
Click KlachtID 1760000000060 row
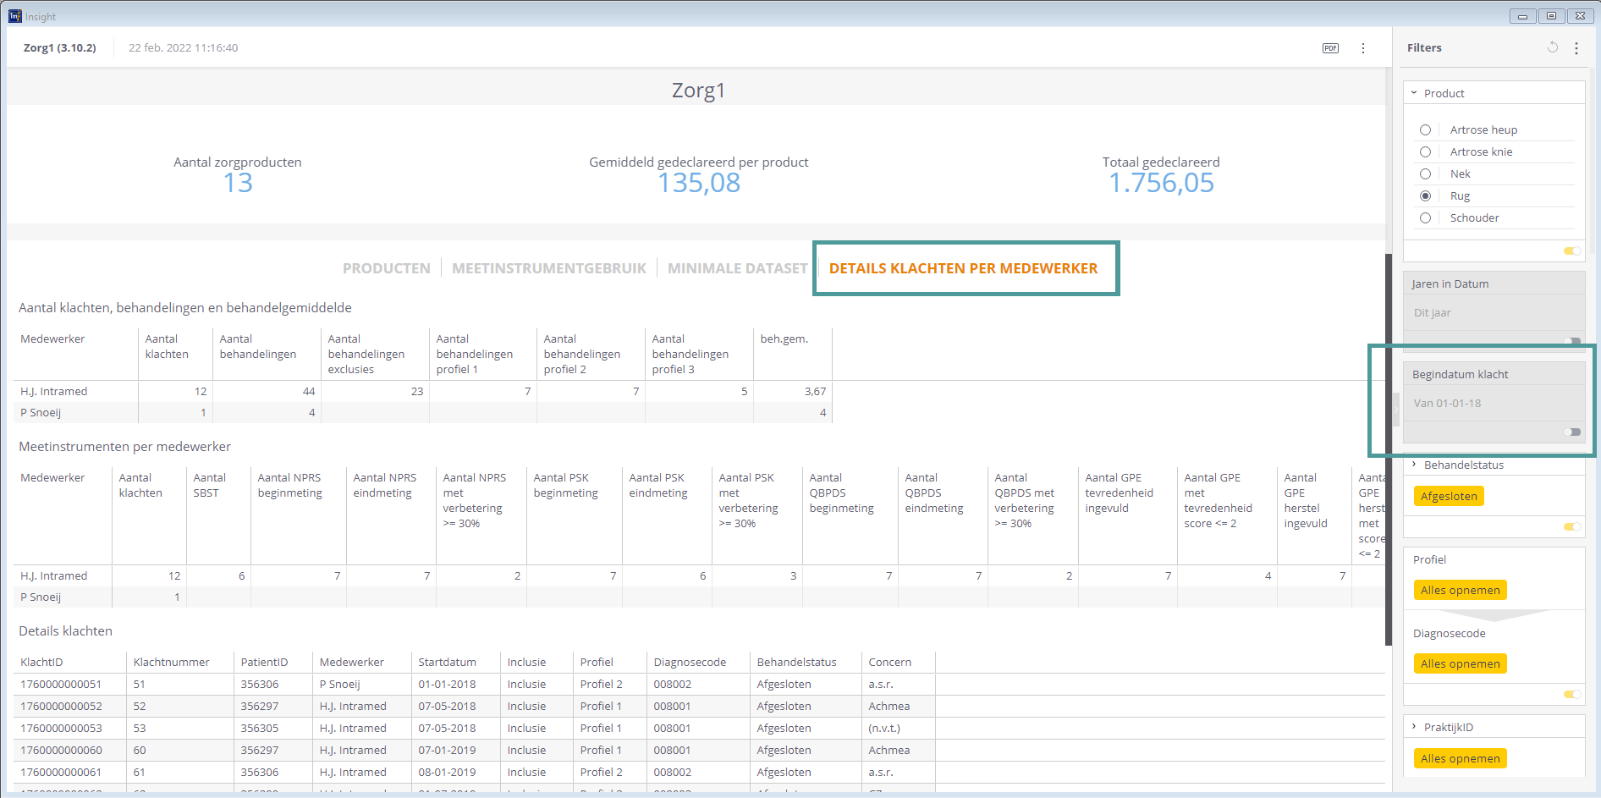tap(61, 751)
